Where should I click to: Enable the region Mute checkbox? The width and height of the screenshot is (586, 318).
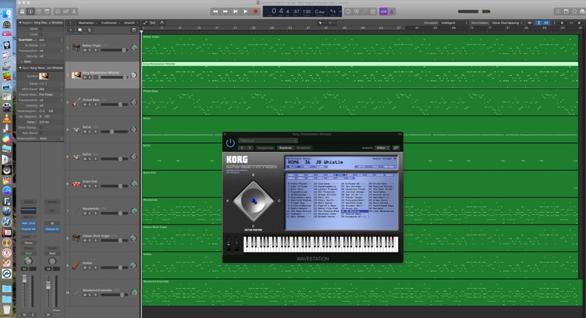41,29
